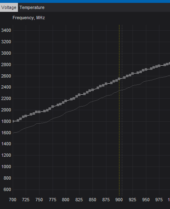Select the curve point at 700 mV
Screen dimensions: 170x209
coord(13,121)
